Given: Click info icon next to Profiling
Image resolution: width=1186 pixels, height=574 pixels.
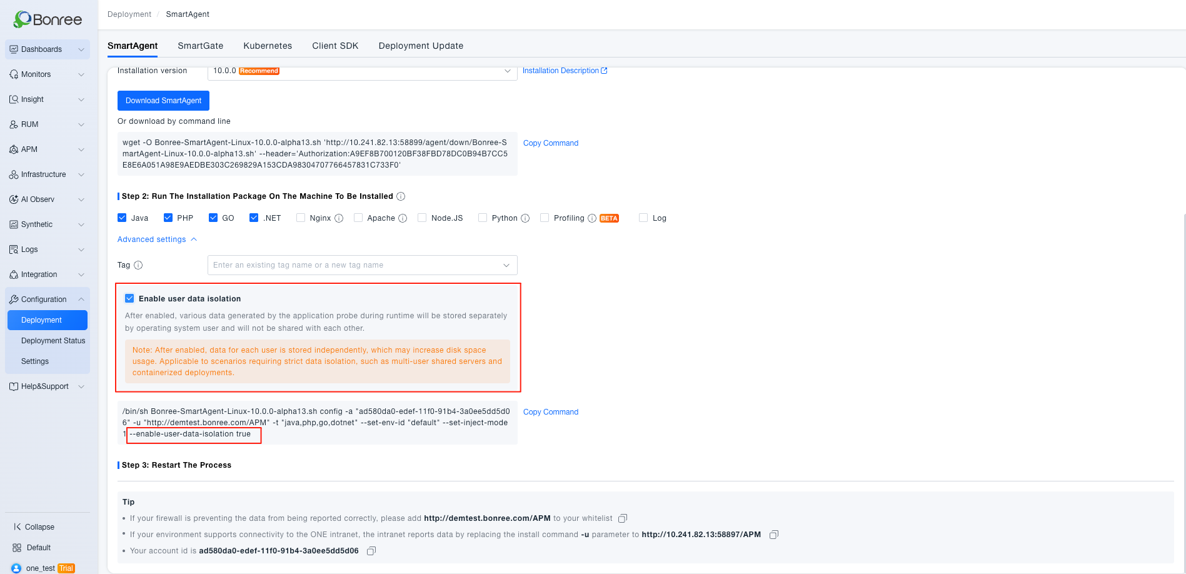Looking at the screenshot, I should click(592, 218).
